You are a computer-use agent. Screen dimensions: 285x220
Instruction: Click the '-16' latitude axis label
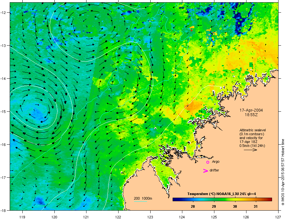[4, 145]
